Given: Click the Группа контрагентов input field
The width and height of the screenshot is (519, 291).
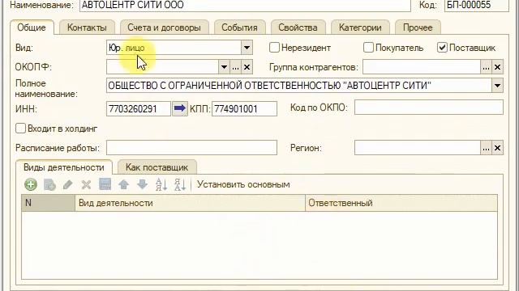Looking at the screenshot, I should click(422, 67).
